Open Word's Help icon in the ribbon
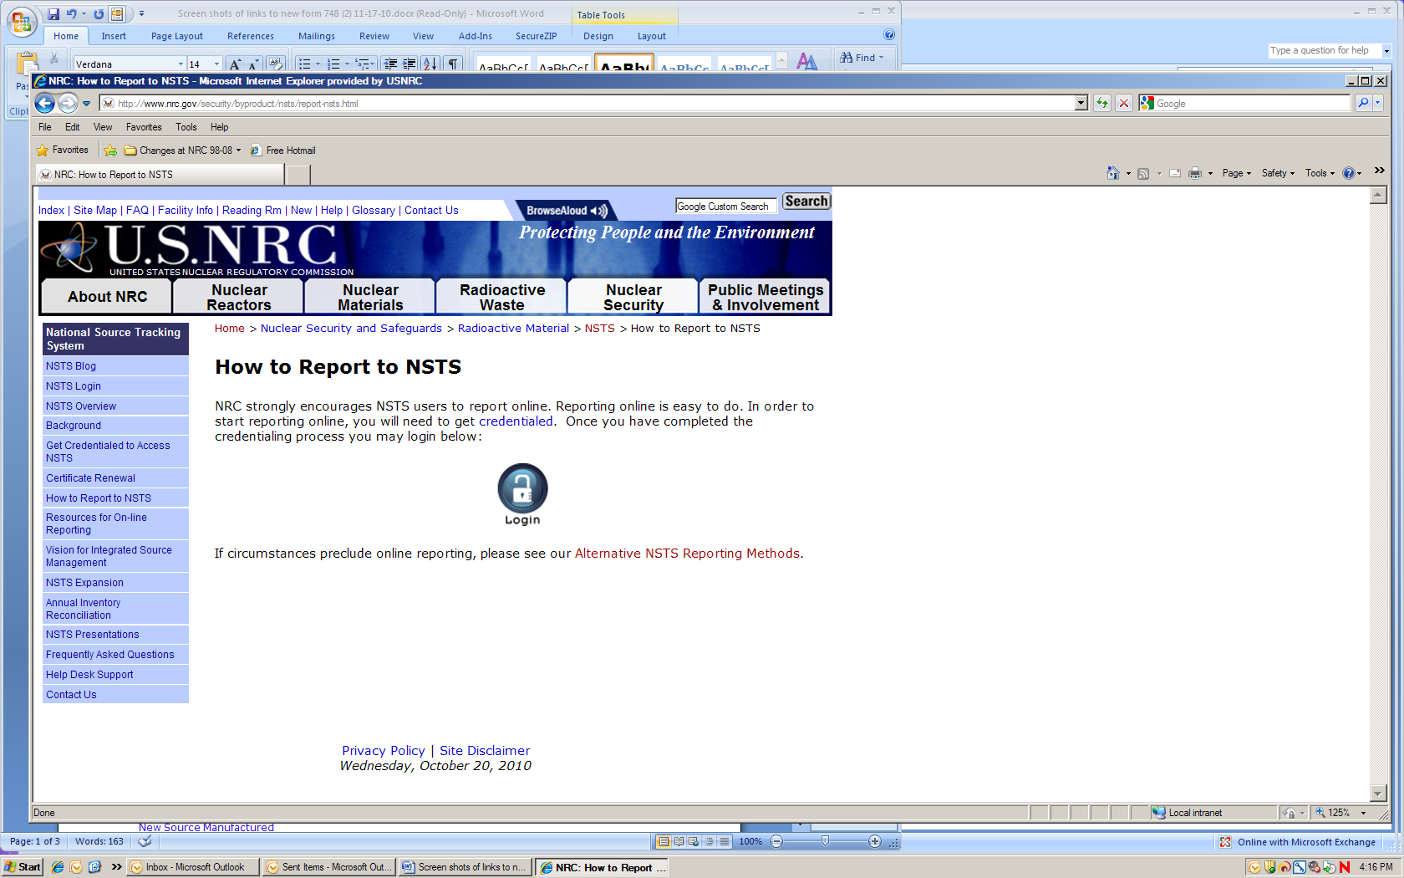 (889, 35)
